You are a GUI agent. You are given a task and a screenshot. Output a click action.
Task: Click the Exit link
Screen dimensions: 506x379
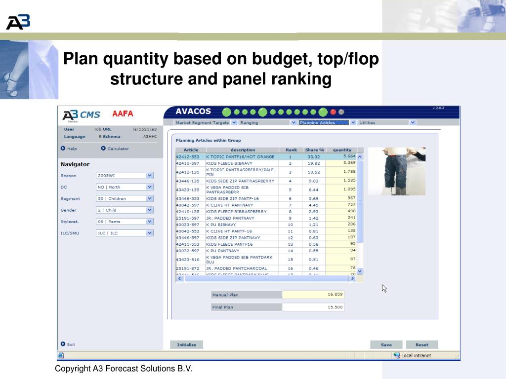71,344
